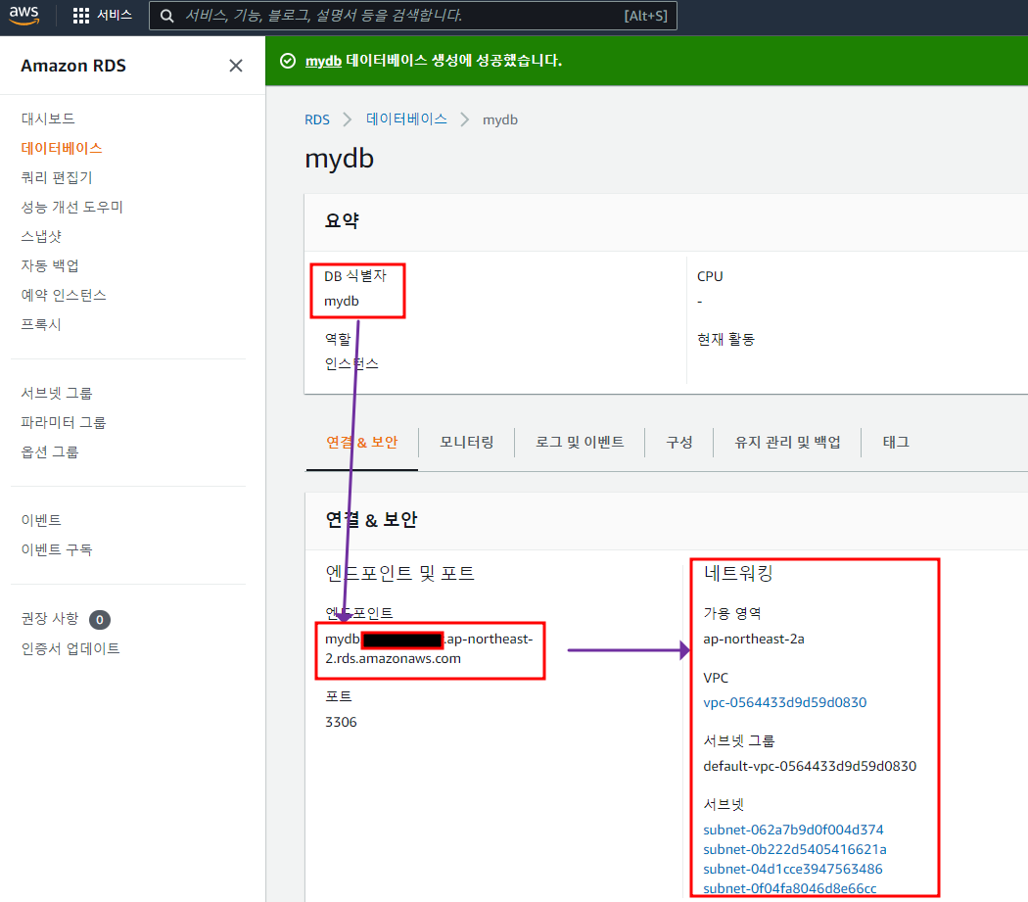Open subnet-0f04fa8046d8e66cc link
Viewport: 1028px width, 902px height.
pos(789,889)
